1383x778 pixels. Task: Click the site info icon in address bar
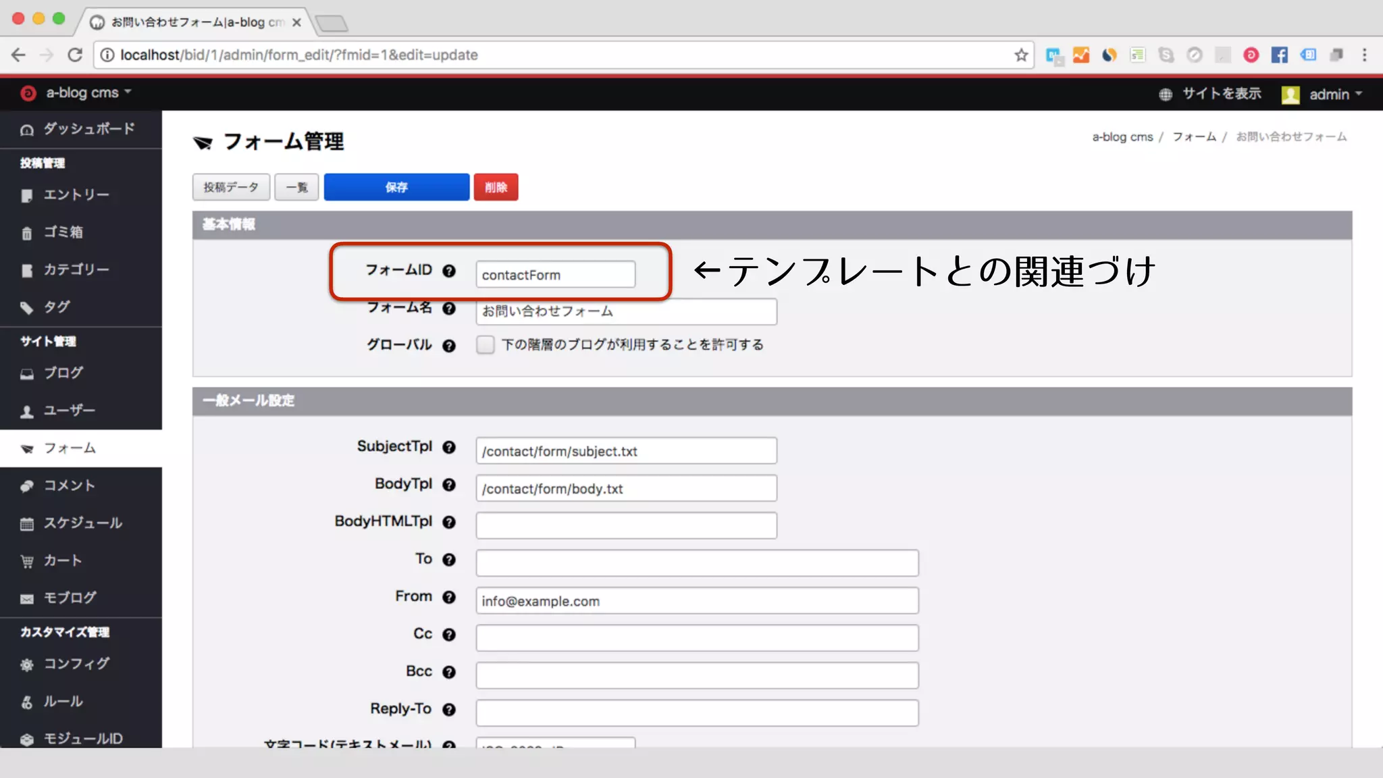tap(107, 55)
